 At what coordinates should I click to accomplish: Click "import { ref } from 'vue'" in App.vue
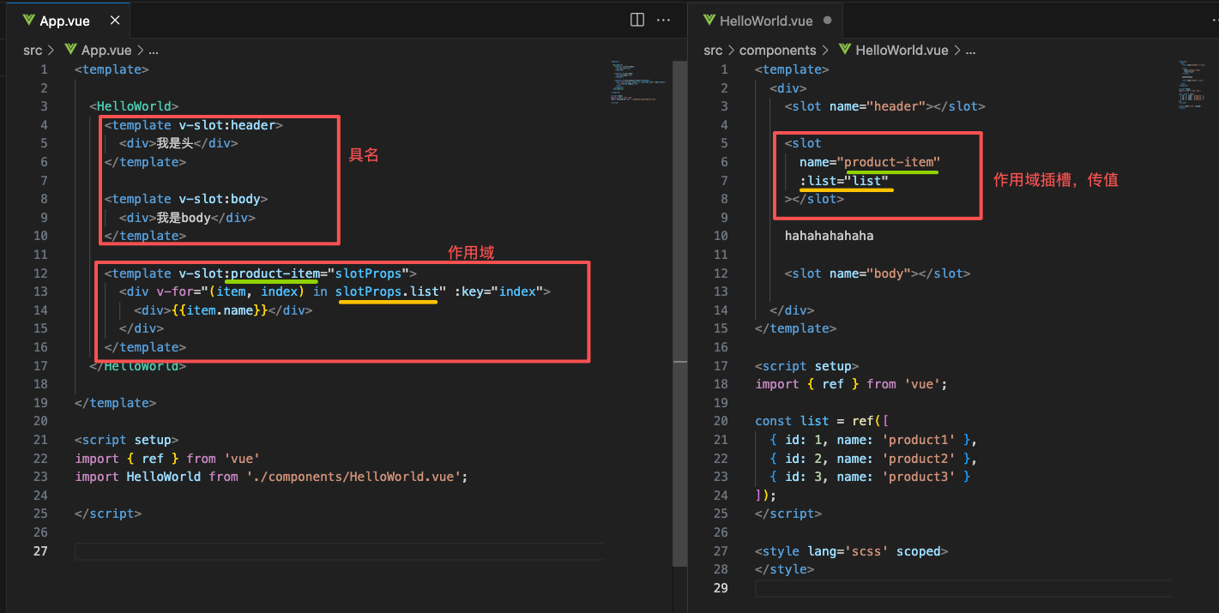167,458
